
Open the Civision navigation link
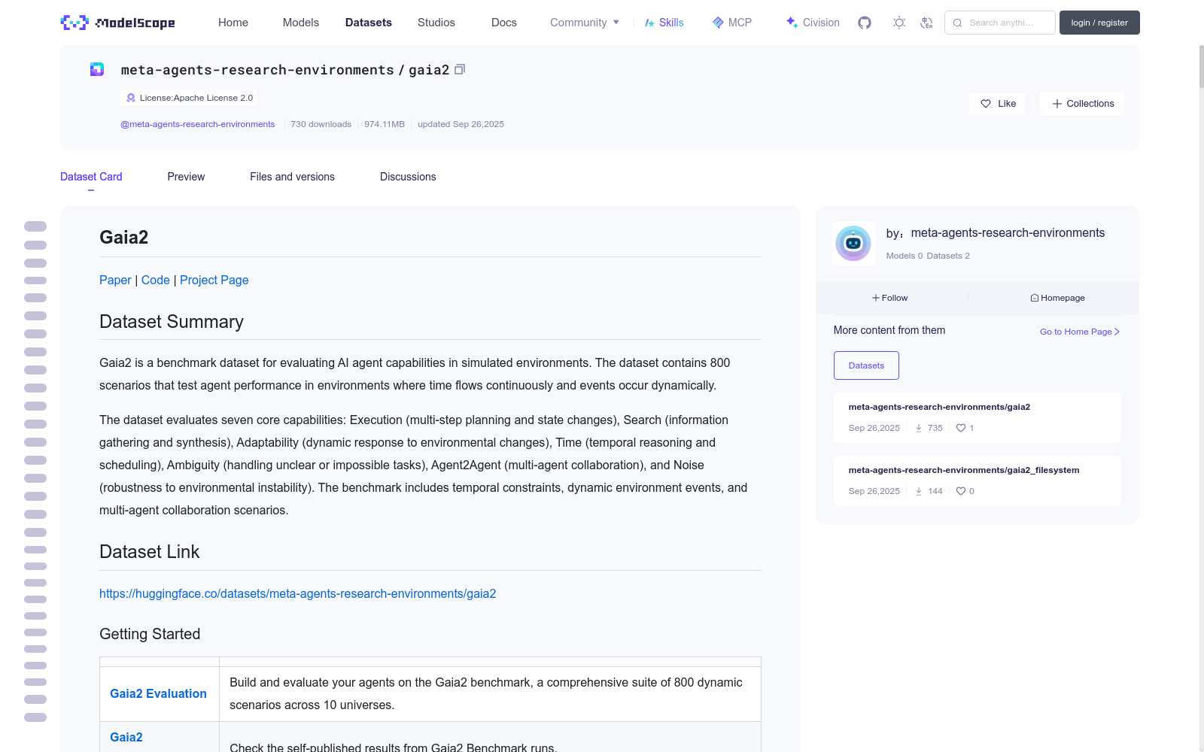[x=813, y=23]
